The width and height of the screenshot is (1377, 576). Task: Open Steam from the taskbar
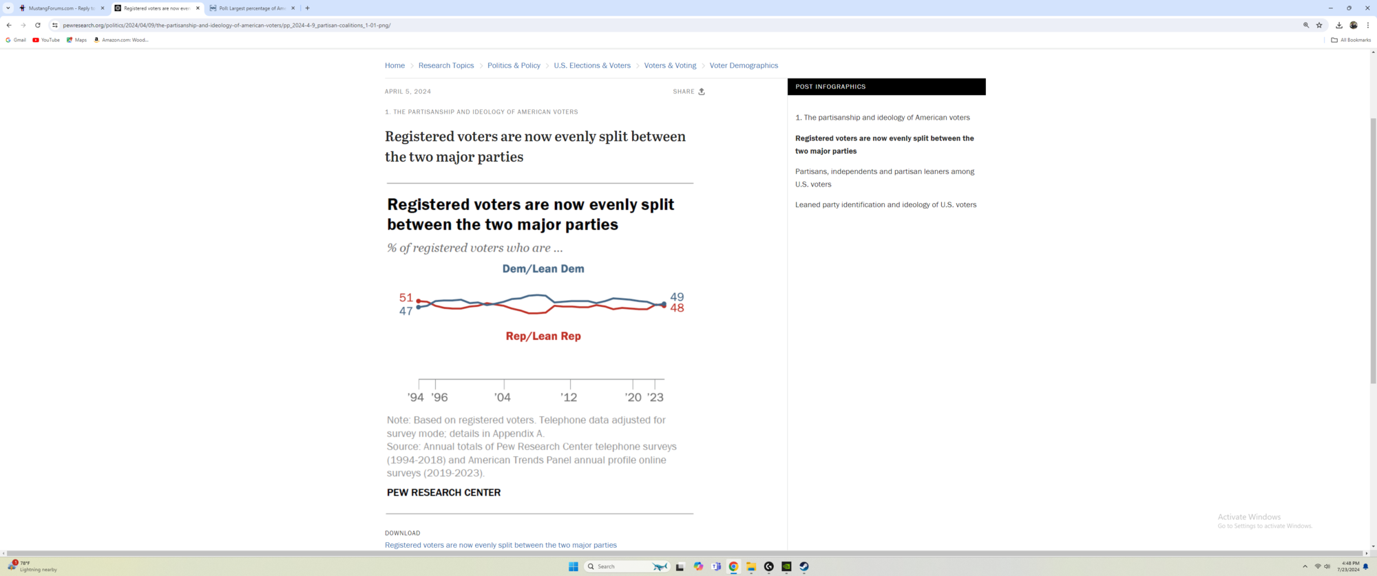(x=803, y=566)
